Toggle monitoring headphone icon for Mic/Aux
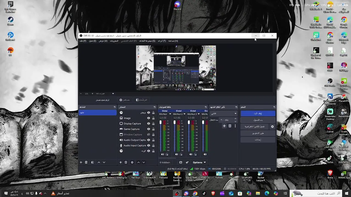 [167, 154]
